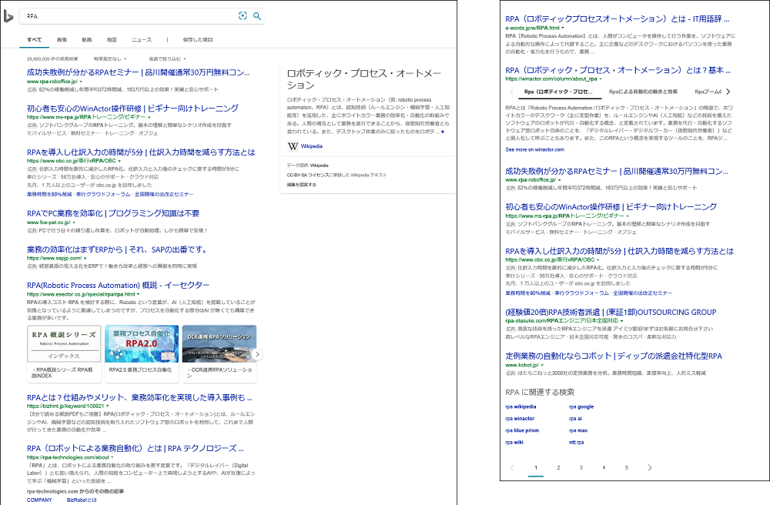Go to results page 3
The image size is (770, 505).
(x=581, y=468)
